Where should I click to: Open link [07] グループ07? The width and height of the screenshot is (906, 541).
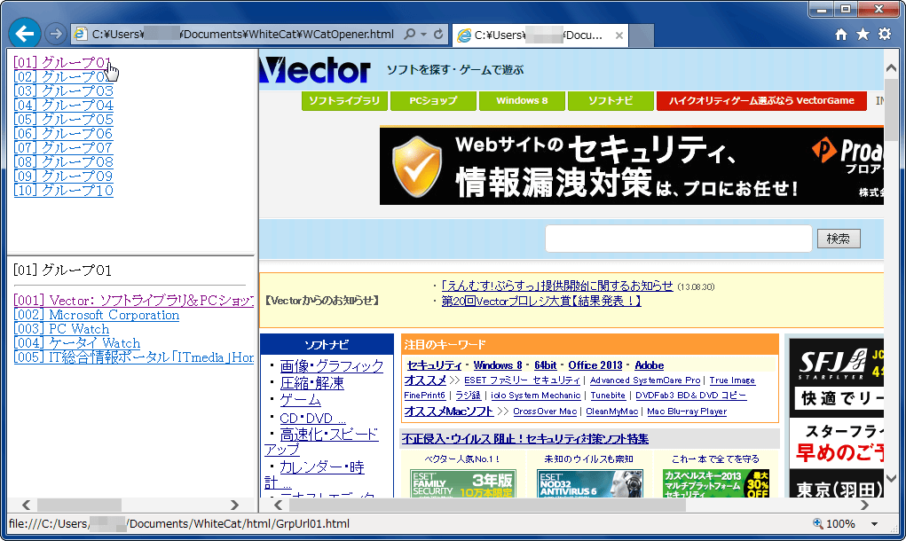(x=64, y=148)
